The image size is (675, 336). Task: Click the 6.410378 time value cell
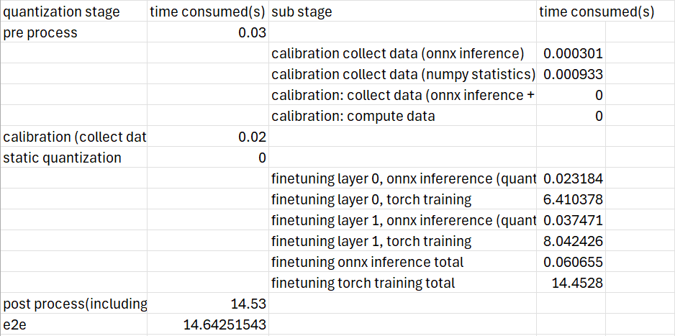click(x=572, y=199)
